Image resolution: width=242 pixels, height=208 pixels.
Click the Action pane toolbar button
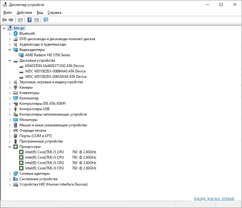tap(37, 20)
